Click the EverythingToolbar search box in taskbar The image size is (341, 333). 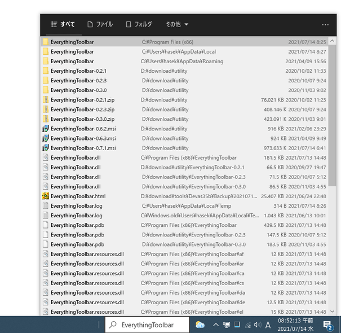[x=147, y=325]
